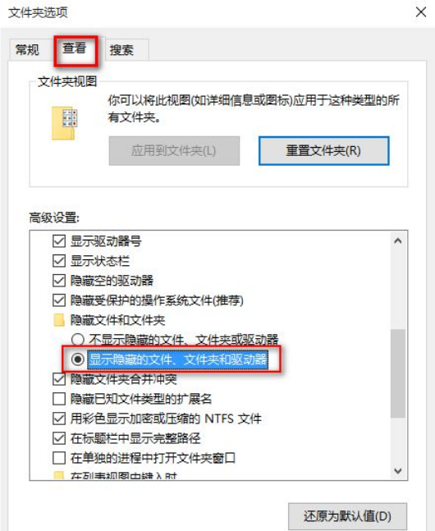
Task: Uncheck 显示驱动器号 checkbox
Action: click(x=59, y=241)
